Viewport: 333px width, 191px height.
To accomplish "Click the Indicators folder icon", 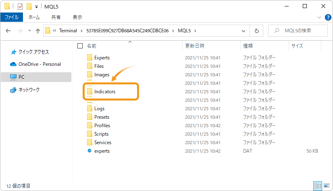I will pyautogui.click(x=89, y=91).
